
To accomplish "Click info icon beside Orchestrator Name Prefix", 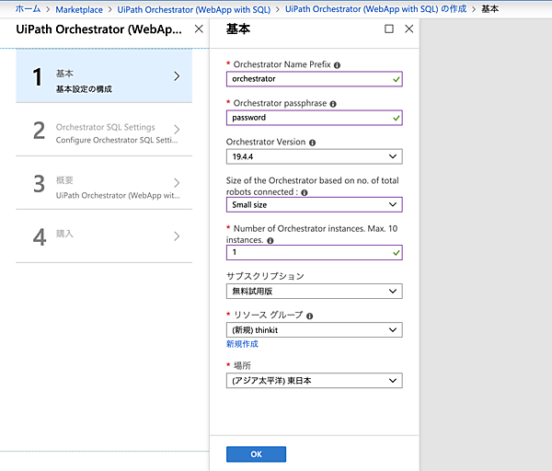I will [x=338, y=65].
